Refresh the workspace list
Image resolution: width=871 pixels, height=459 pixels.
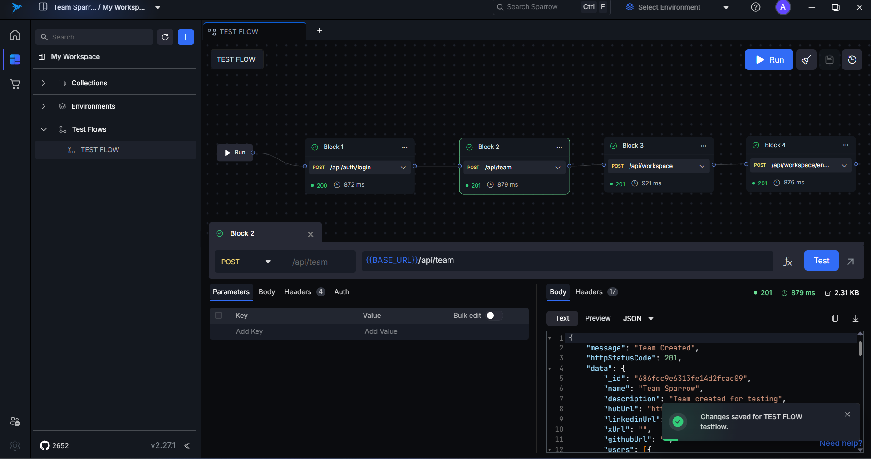(165, 37)
